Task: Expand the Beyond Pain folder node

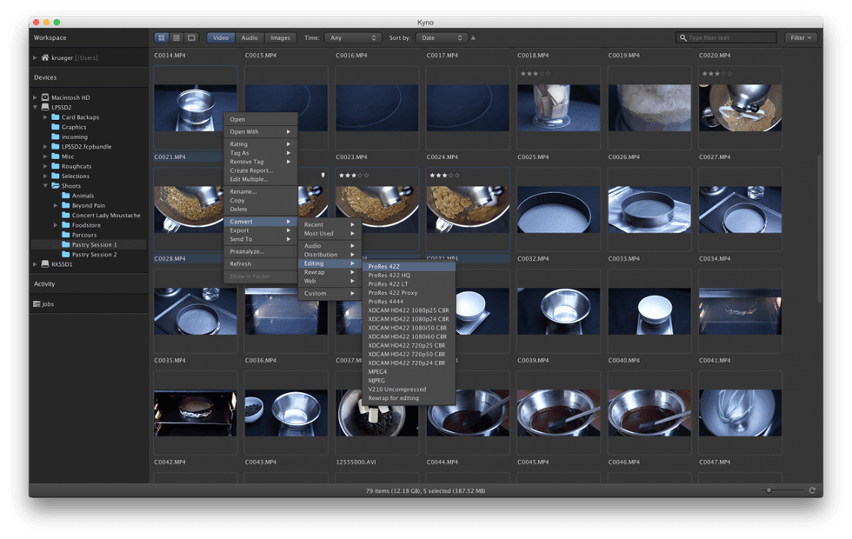Action: pos(56,205)
